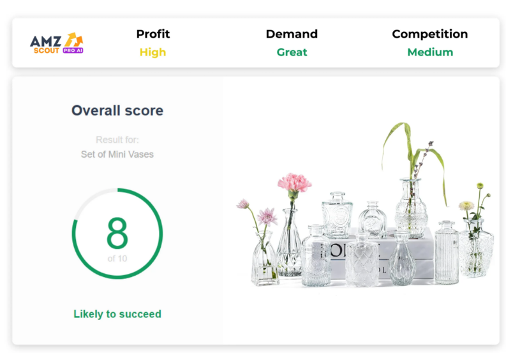Click the PRO AI badge
Viewport: 506px width, 353px height.
click(73, 50)
